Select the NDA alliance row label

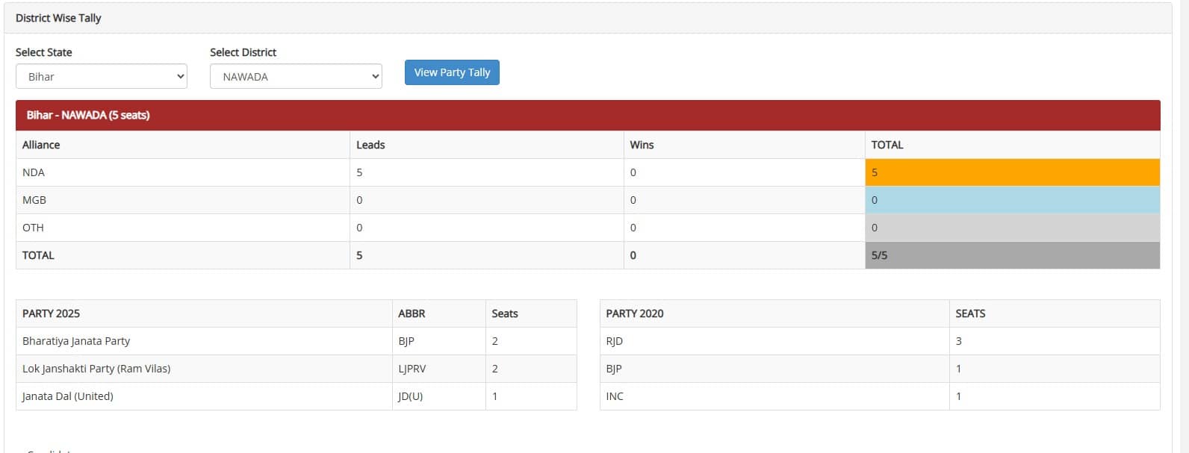[34, 172]
